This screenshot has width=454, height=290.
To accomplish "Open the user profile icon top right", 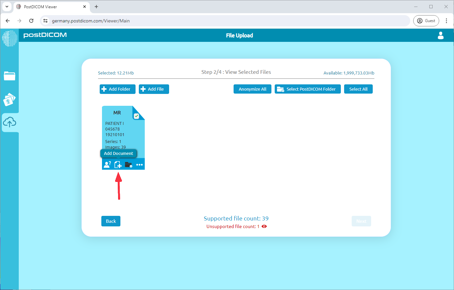I will coord(441,36).
